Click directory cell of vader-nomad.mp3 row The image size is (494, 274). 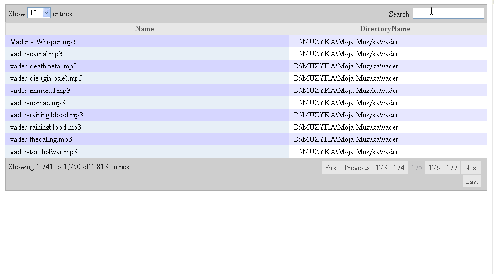(x=388, y=103)
